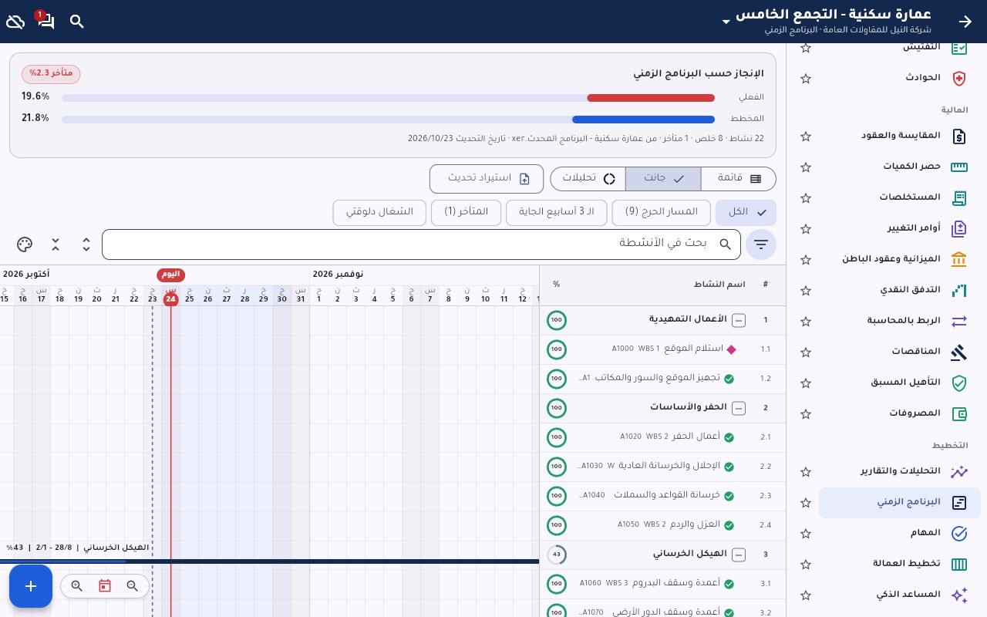
Task: Click the المساعد الذكي sparkle icon
Action: pos(958,595)
